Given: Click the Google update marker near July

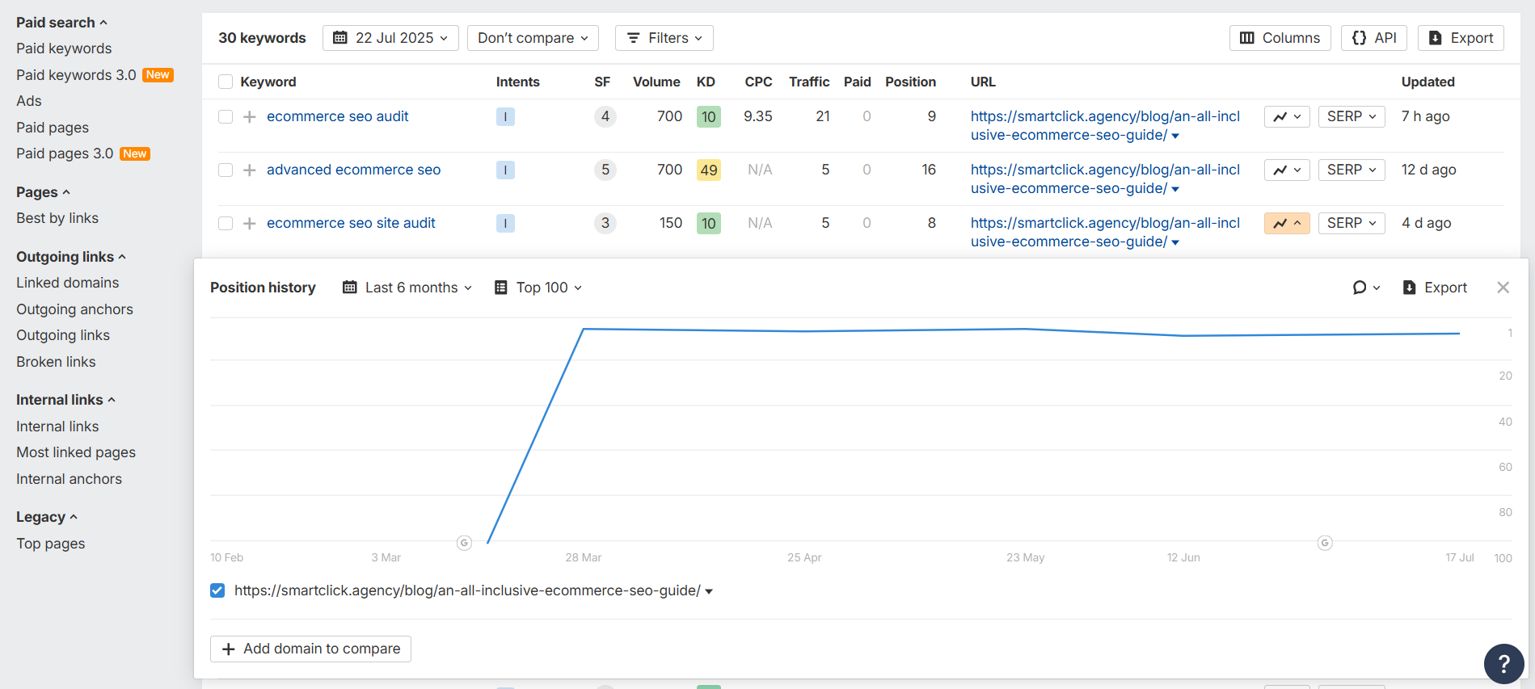Looking at the screenshot, I should click(1325, 543).
